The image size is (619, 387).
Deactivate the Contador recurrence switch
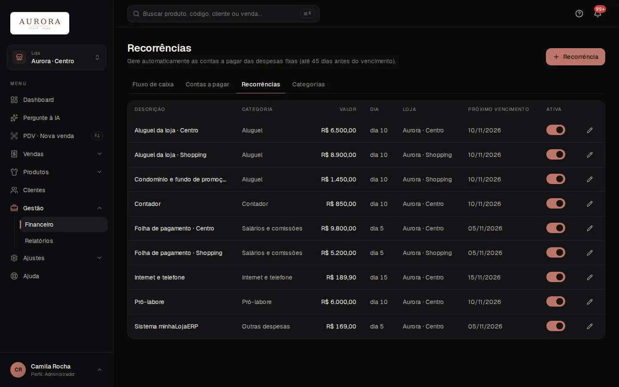[556, 203]
